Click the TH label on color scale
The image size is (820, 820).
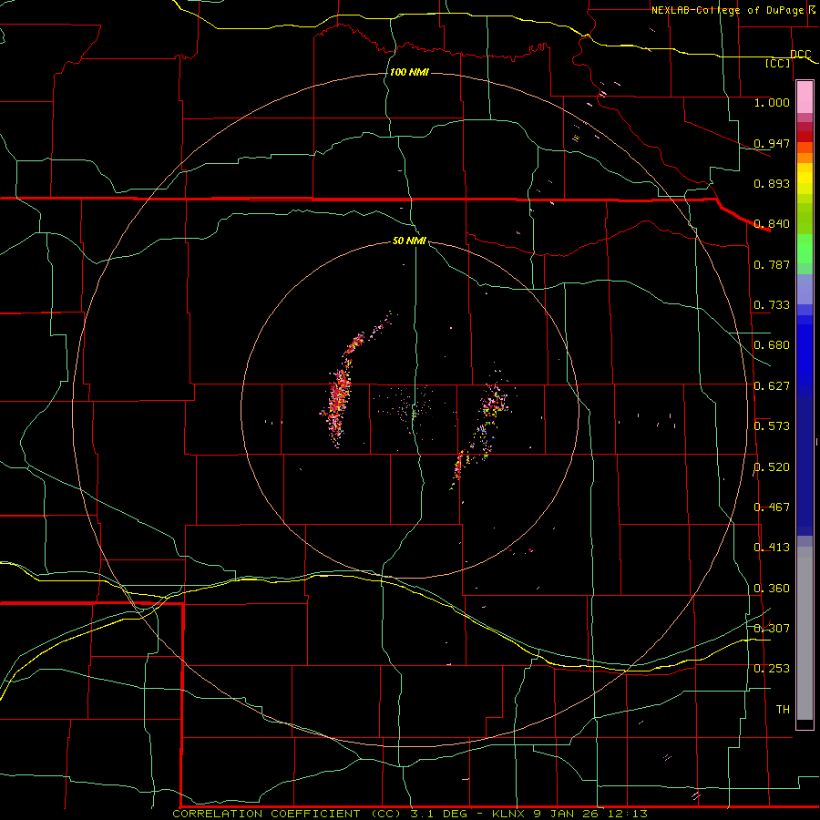click(x=783, y=709)
